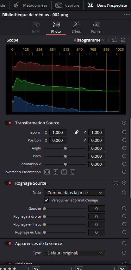Open the Ratio dropdown

75,193
